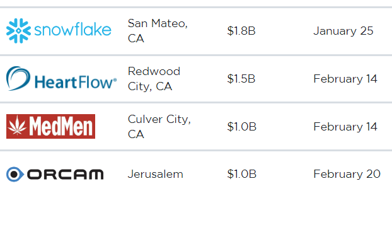392x227 pixels.
Task: Click the Snowflake snowflake logo icon
Action: pyautogui.click(x=18, y=31)
